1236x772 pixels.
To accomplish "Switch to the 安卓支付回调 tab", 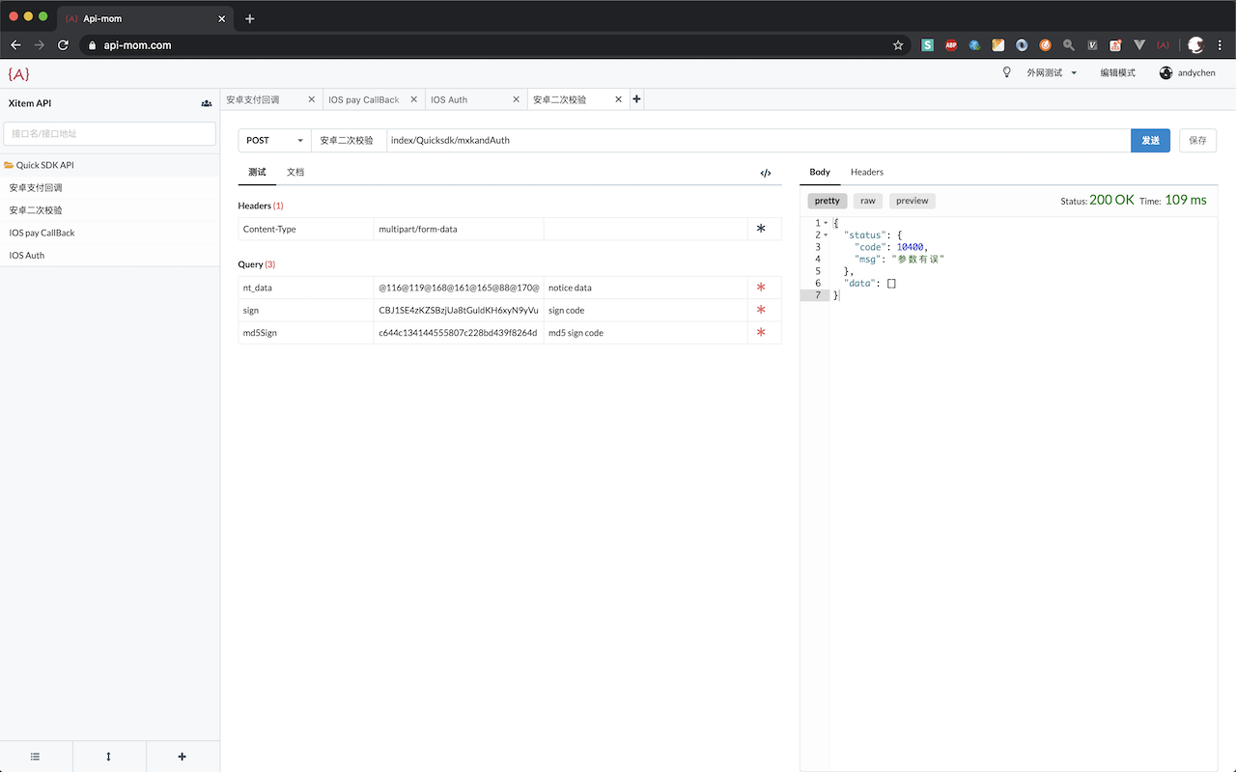I will click(253, 99).
